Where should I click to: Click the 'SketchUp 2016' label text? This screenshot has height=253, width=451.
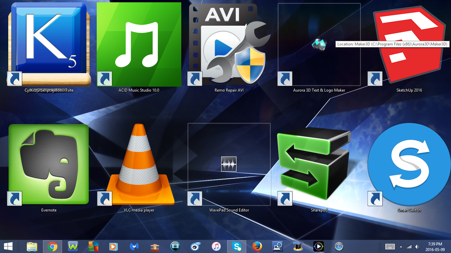[x=409, y=90]
